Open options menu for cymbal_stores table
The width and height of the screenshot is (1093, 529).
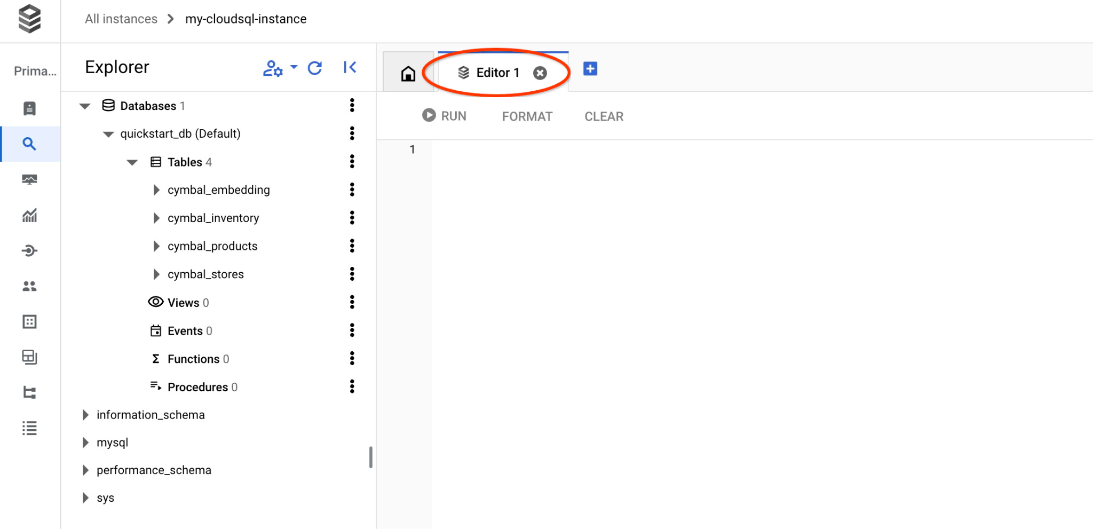pyautogui.click(x=352, y=274)
